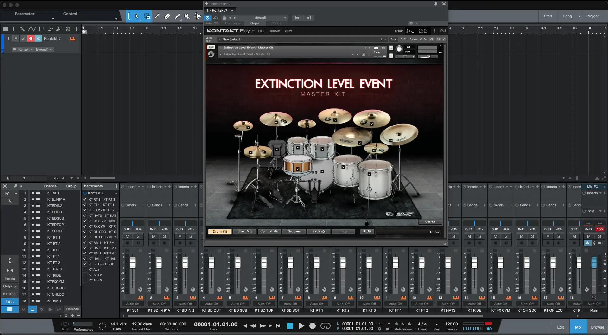Select the Paint (pencil) tool
This screenshot has height=335, width=608.
(177, 16)
